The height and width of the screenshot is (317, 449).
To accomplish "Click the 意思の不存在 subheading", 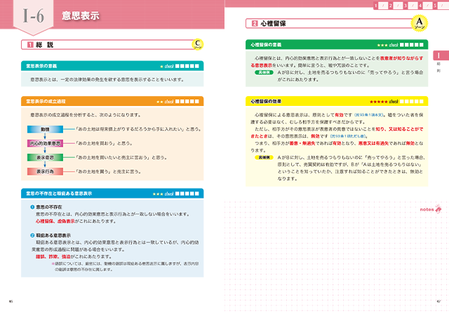I will 49,207.
